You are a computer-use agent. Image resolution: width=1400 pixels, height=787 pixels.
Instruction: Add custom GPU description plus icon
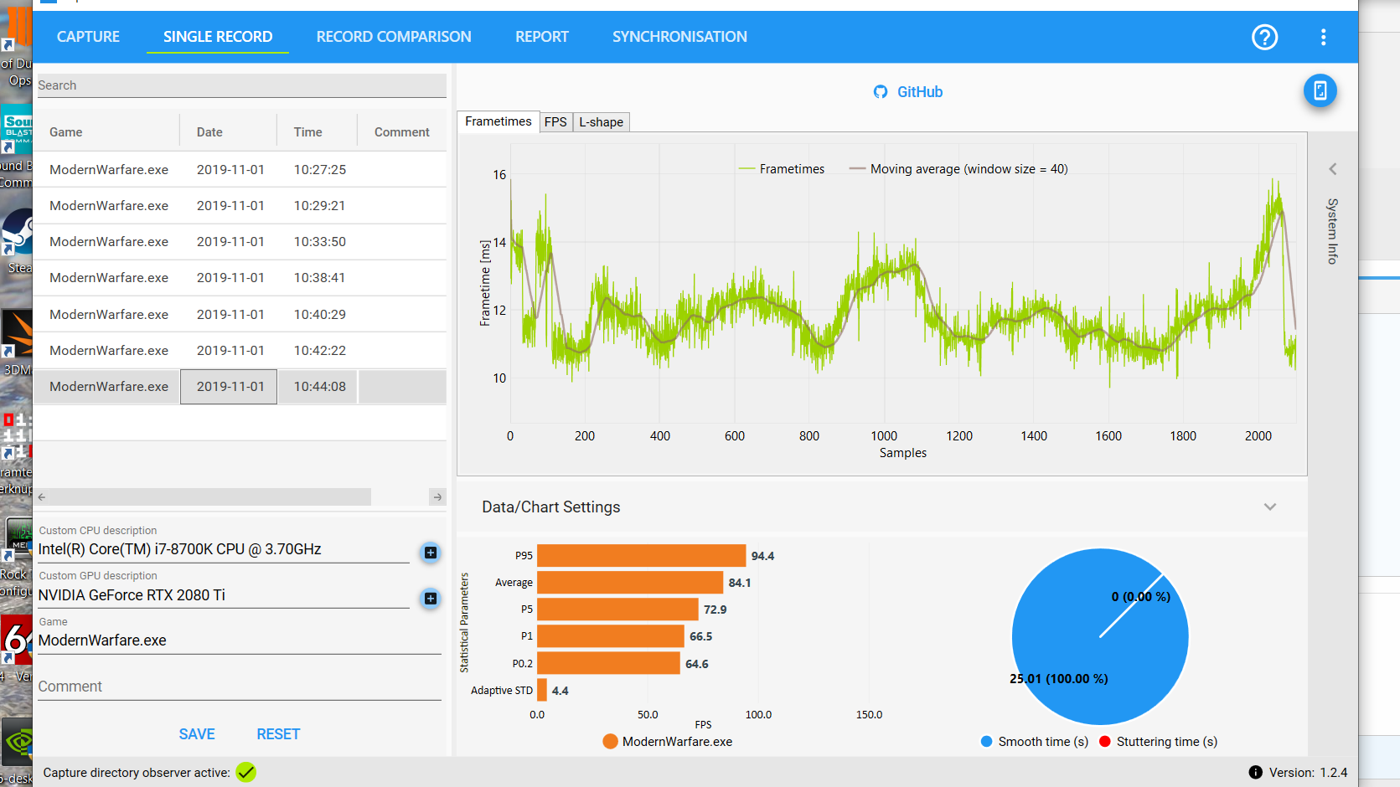430,598
